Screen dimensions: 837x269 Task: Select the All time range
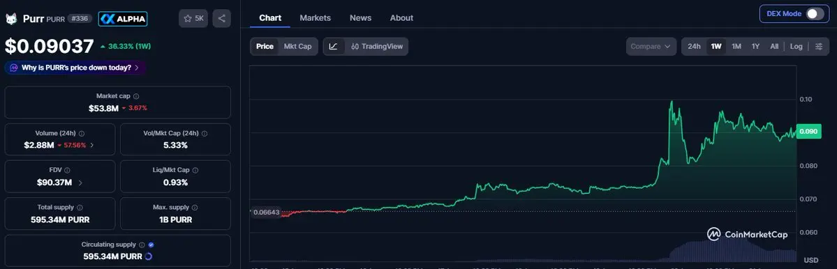tap(774, 46)
